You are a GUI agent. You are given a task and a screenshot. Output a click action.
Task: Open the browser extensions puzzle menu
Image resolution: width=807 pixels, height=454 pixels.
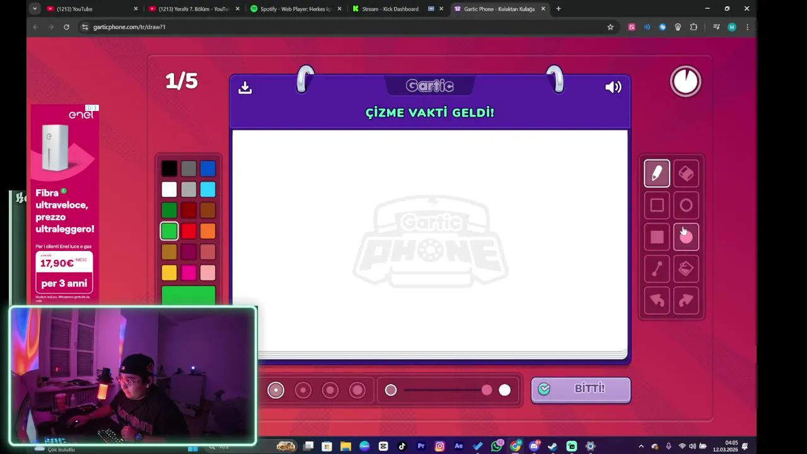(x=694, y=27)
